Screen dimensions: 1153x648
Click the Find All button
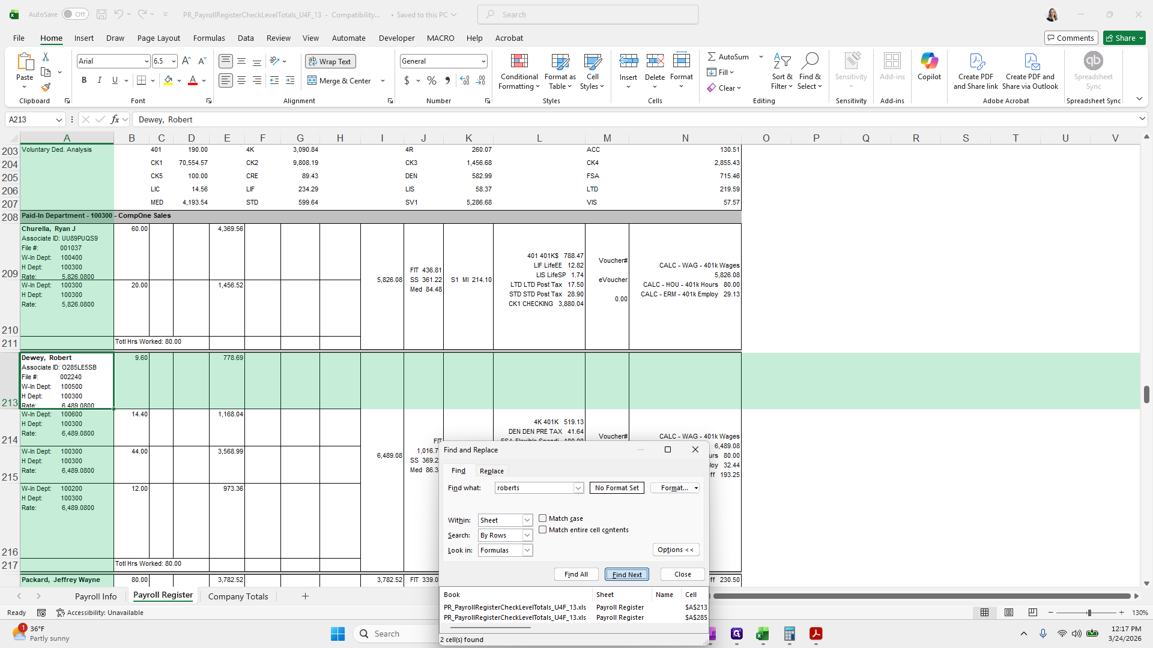(x=576, y=574)
